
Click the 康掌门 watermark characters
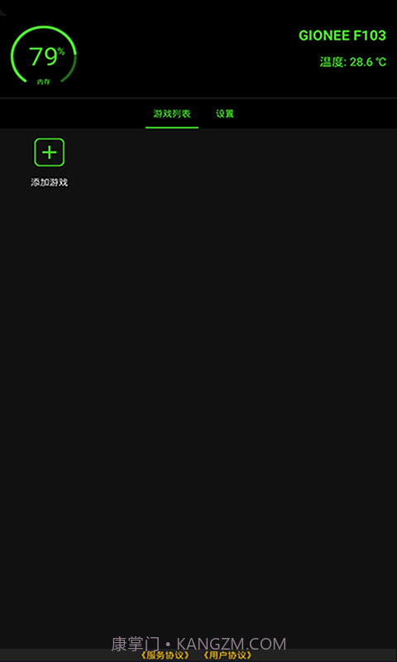tap(136, 644)
